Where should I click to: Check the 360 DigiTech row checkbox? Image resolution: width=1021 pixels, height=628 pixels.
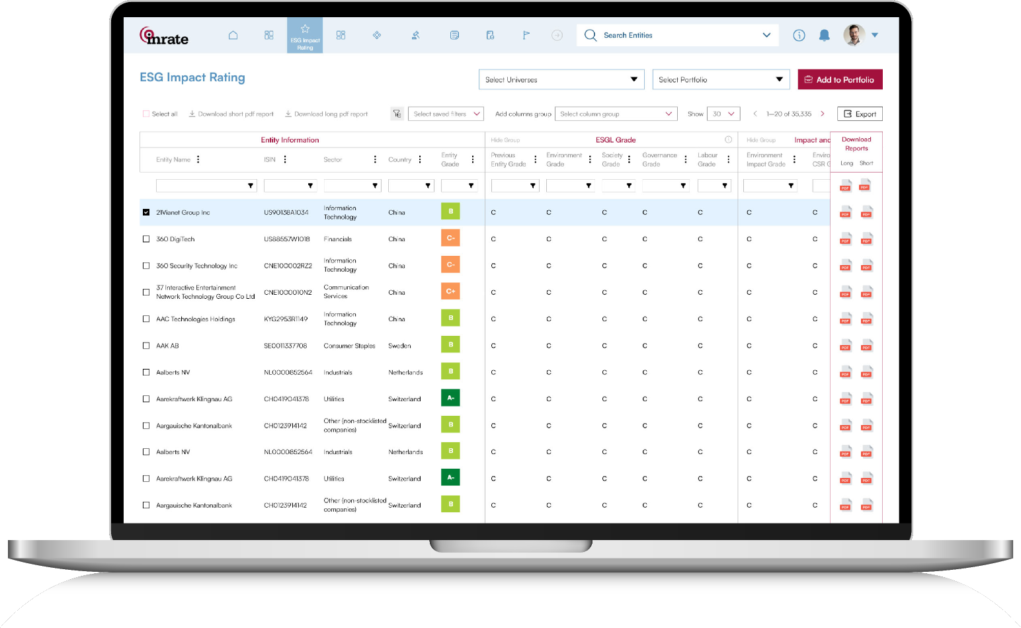click(146, 239)
